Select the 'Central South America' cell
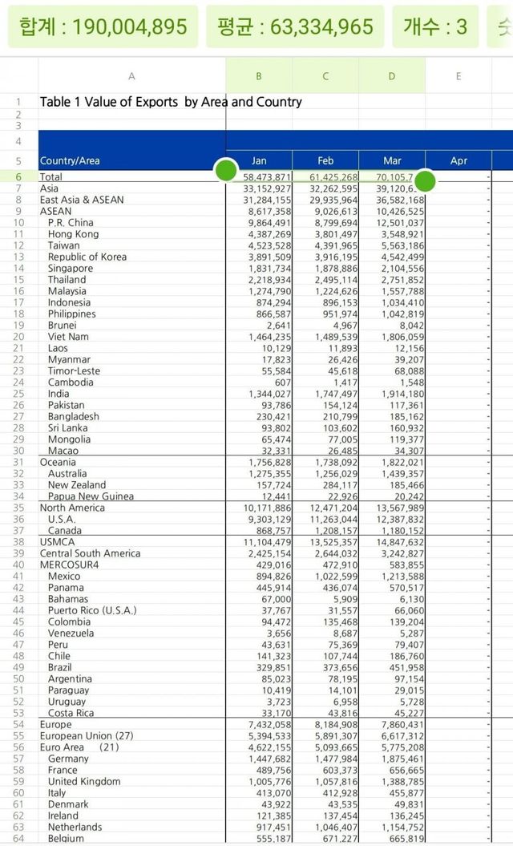The width and height of the screenshot is (513, 846). 132,553
